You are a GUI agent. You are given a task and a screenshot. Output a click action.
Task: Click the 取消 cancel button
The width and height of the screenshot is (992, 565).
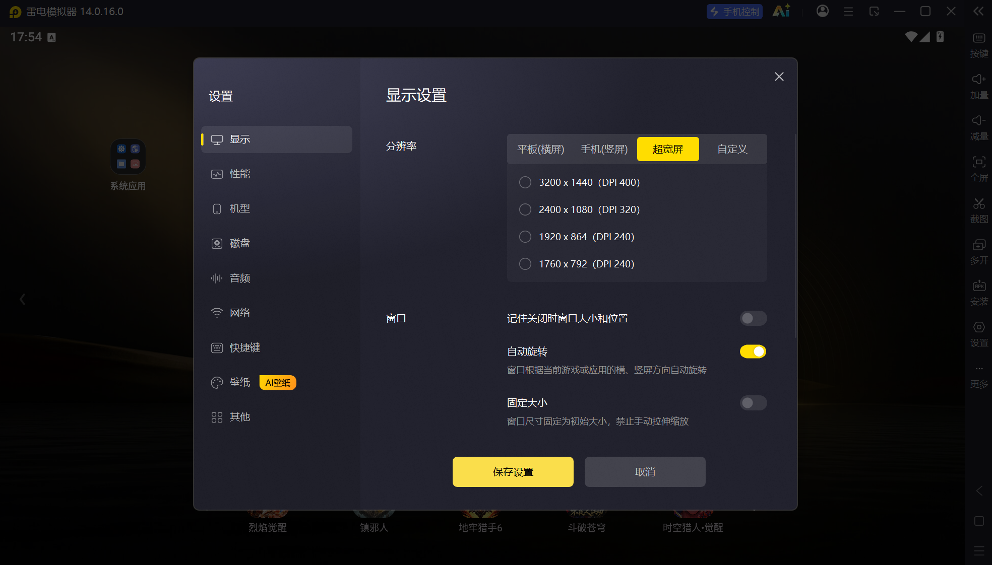[645, 472]
